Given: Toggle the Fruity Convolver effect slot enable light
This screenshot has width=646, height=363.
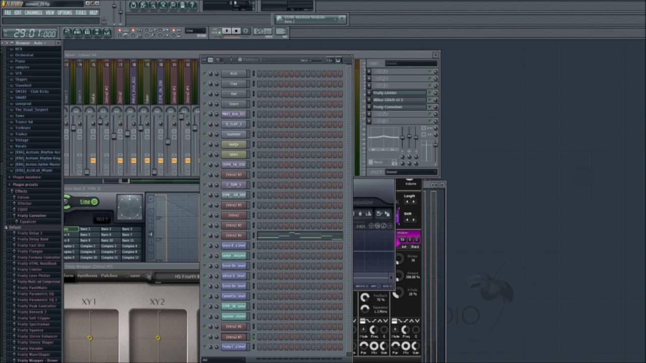Looking at the screenshot, I should 430,107.
